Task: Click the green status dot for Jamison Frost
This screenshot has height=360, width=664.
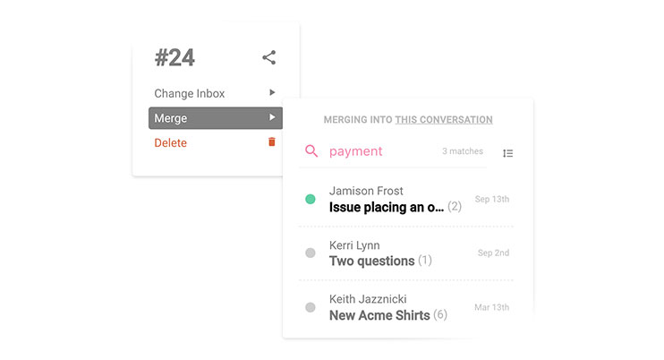Action: [x=311, y=199]
